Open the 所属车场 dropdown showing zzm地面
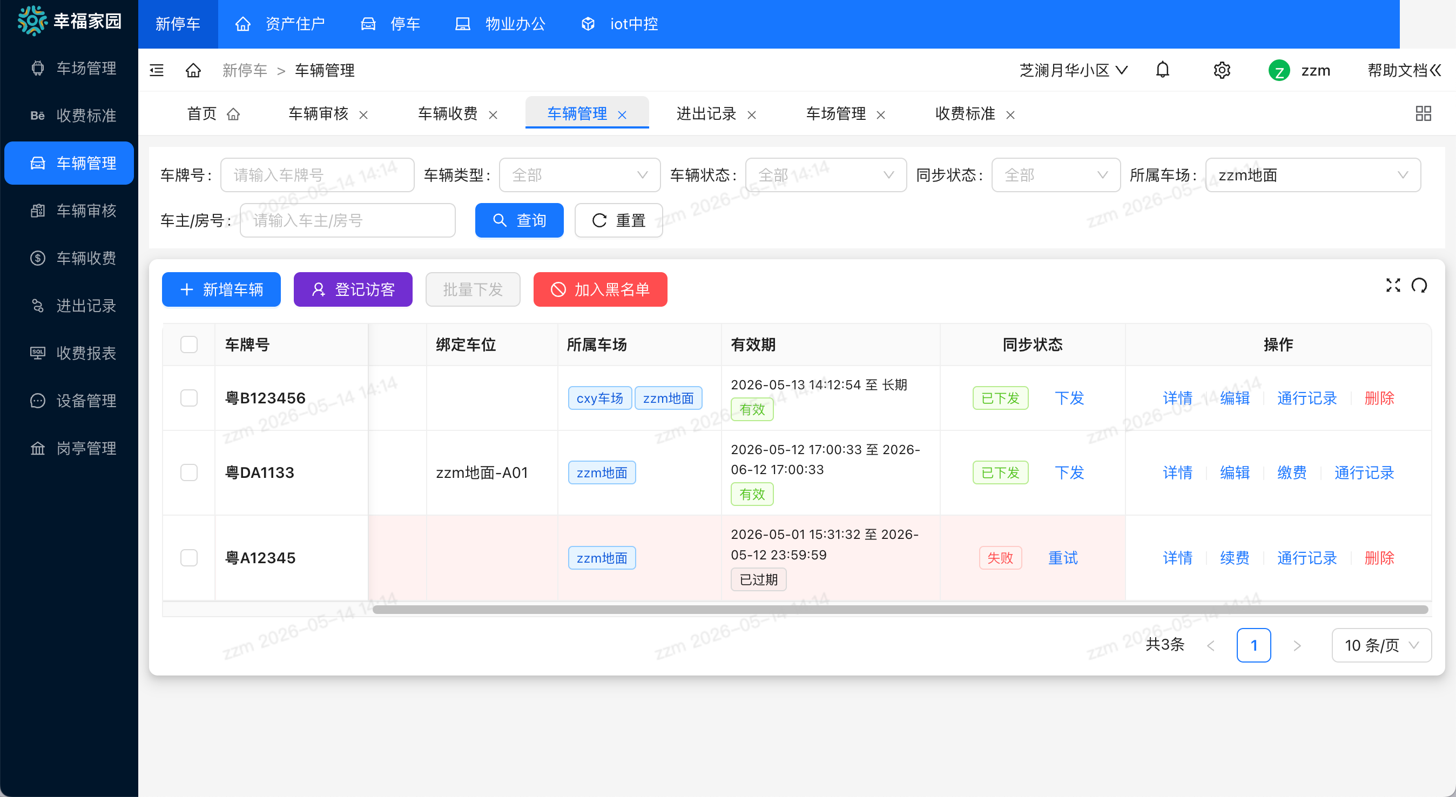The width and height of the screenshot is (1456, 797). (1313, 174)
